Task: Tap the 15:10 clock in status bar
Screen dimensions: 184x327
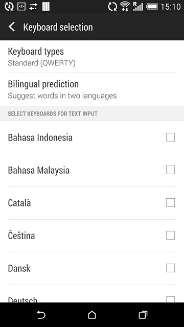Action: 170,7
